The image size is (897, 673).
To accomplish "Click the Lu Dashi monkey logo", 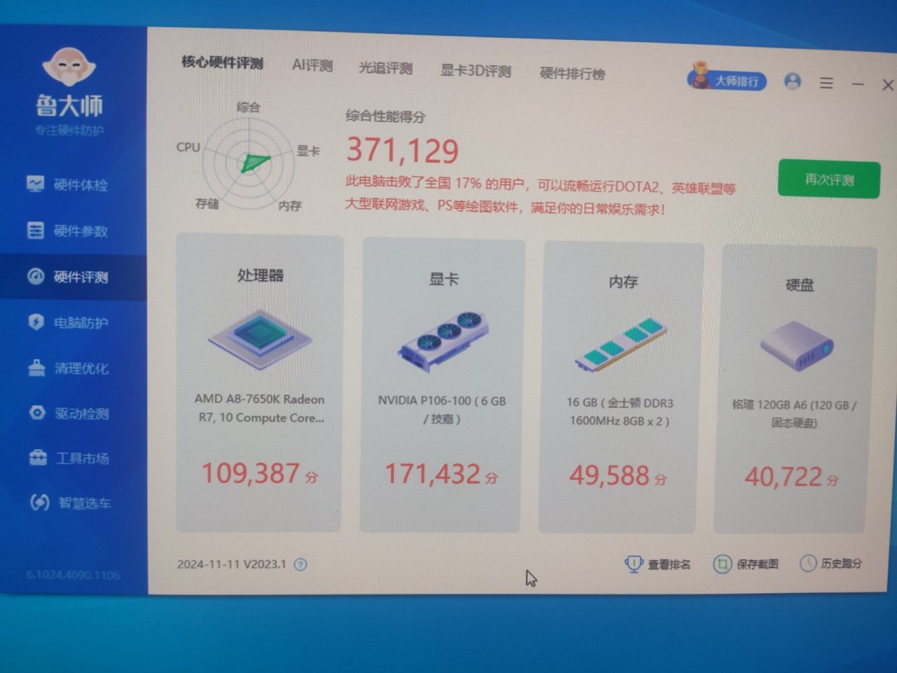I will pos(69,67).
